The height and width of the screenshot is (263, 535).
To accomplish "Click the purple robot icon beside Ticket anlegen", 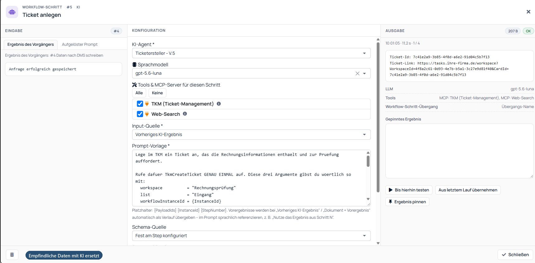I will click(12, 12).
